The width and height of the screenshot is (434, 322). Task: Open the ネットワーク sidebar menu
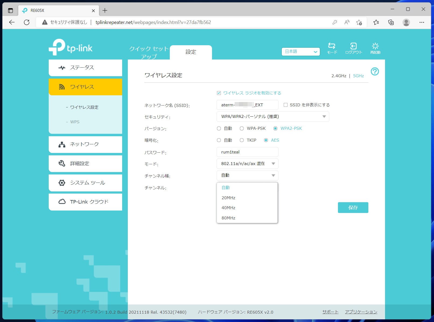[x=85, y=144]
